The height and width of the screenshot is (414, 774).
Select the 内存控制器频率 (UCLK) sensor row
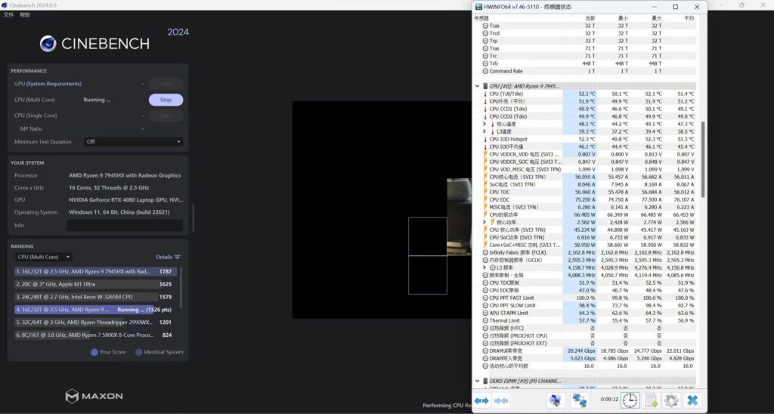coord(585,260)
